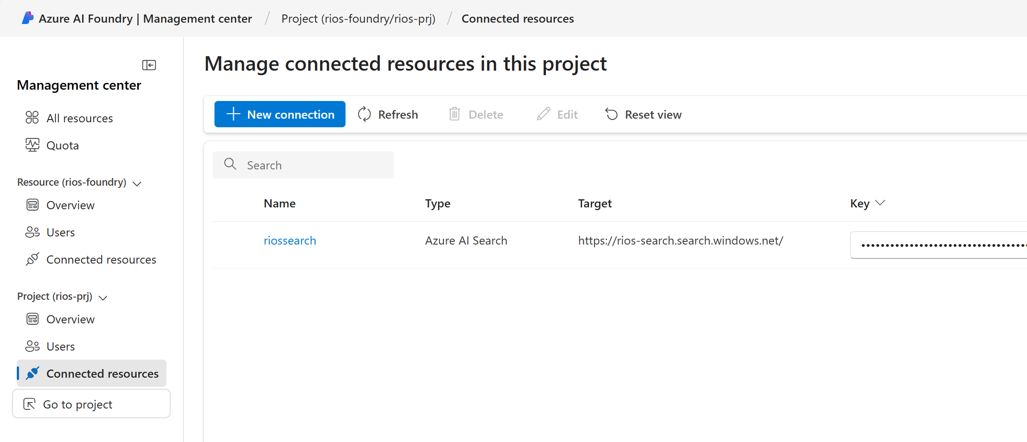Click the Delete trash can icon
Viewport: 1027px width, 442px height.
click(454, 114)
